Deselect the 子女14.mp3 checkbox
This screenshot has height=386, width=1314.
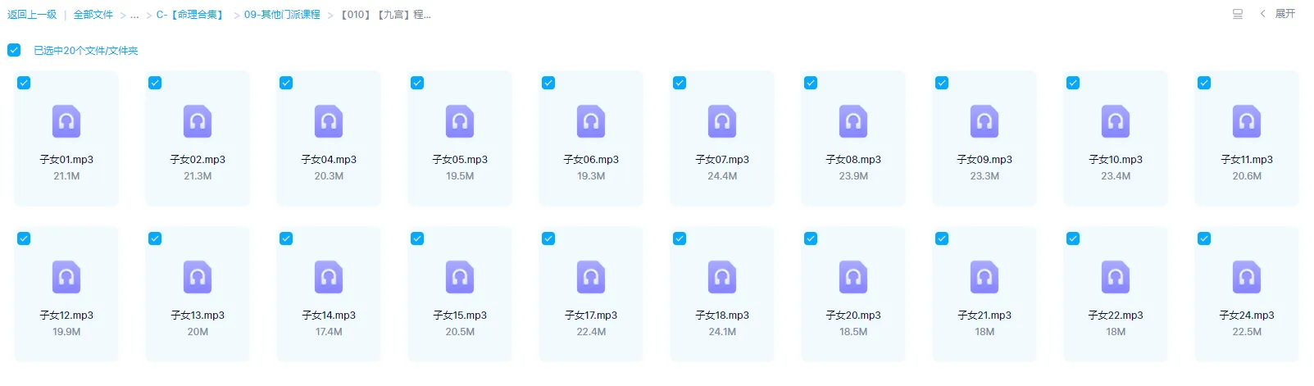pyautogui.click(x=286, y=238)
